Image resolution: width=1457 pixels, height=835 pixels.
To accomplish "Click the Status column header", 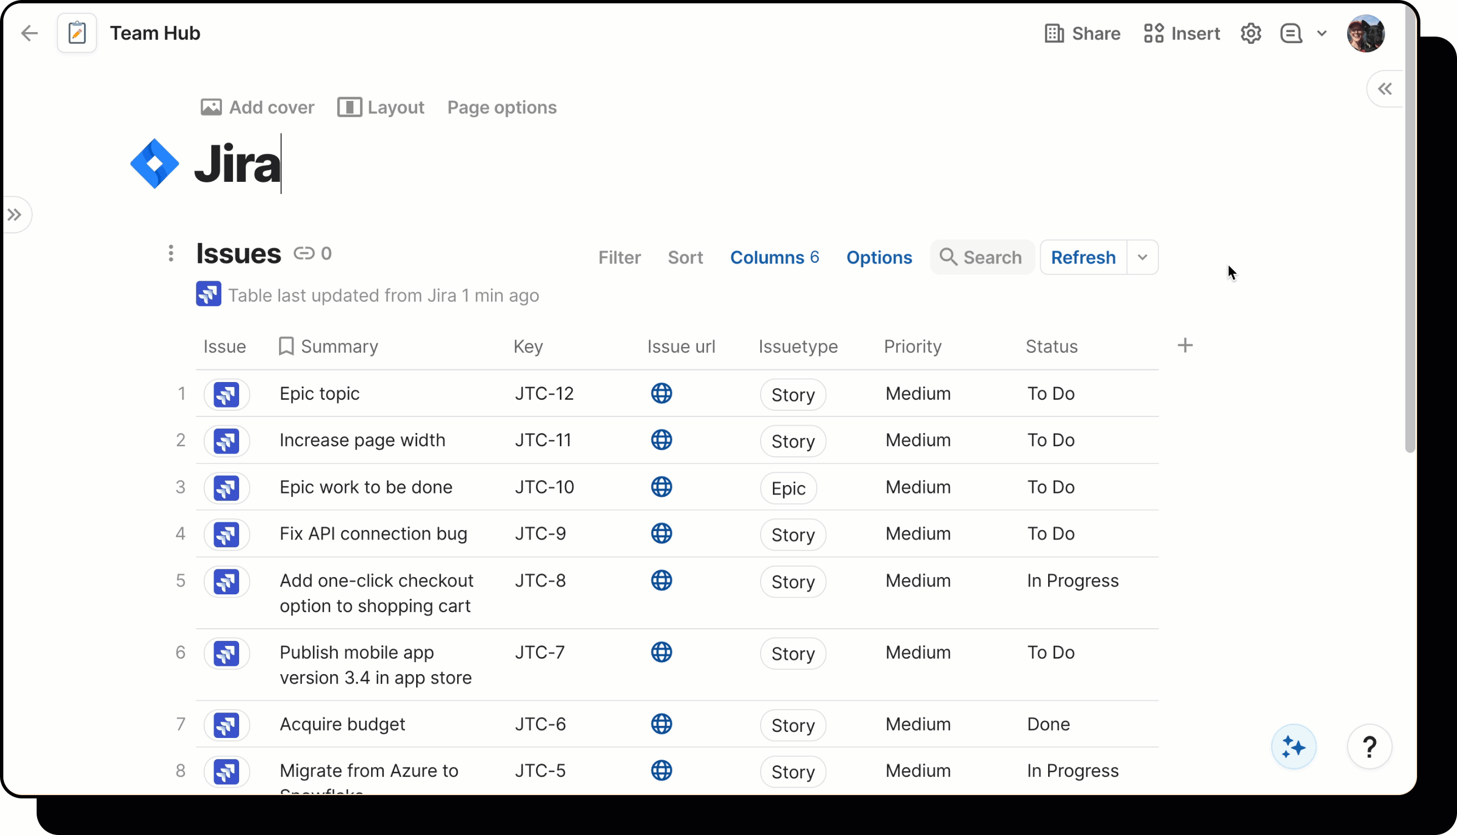I will tap(1051, 347).
